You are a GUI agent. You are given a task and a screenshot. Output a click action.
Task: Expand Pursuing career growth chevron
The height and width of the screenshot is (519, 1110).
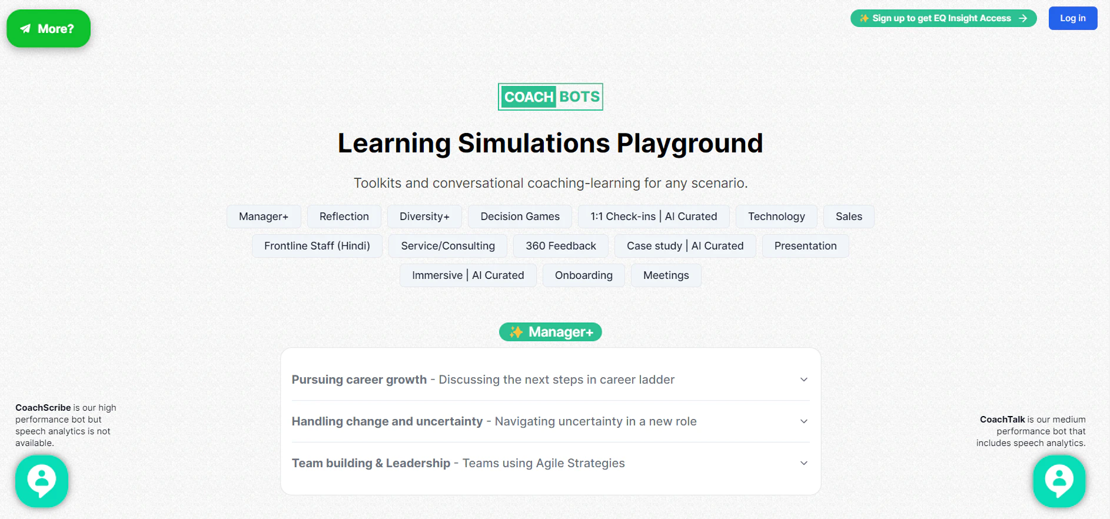click(804, 380)
